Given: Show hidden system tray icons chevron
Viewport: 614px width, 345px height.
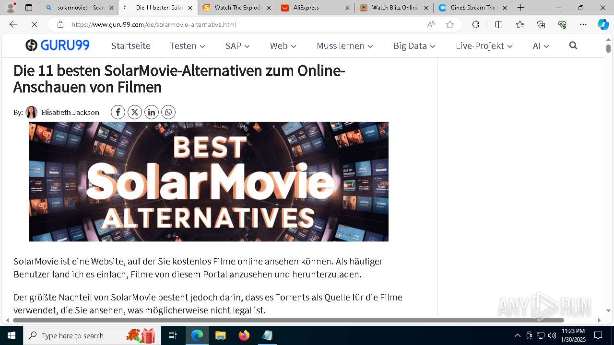Looking at the screenshot, I should click(517, 335).
